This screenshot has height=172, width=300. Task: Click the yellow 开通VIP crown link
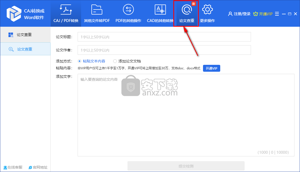[x=263, y=14]
